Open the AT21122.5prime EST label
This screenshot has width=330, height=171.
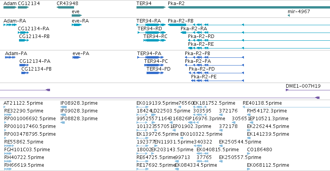pos(23,103)
